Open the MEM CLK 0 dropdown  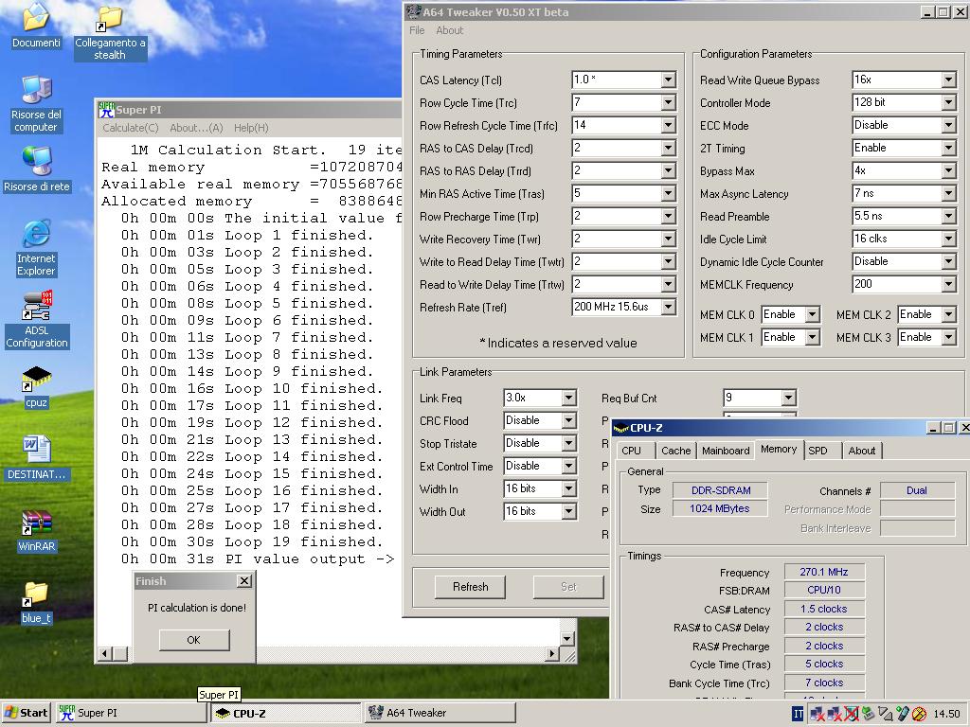pyautogui.click(x=812, y=314)
